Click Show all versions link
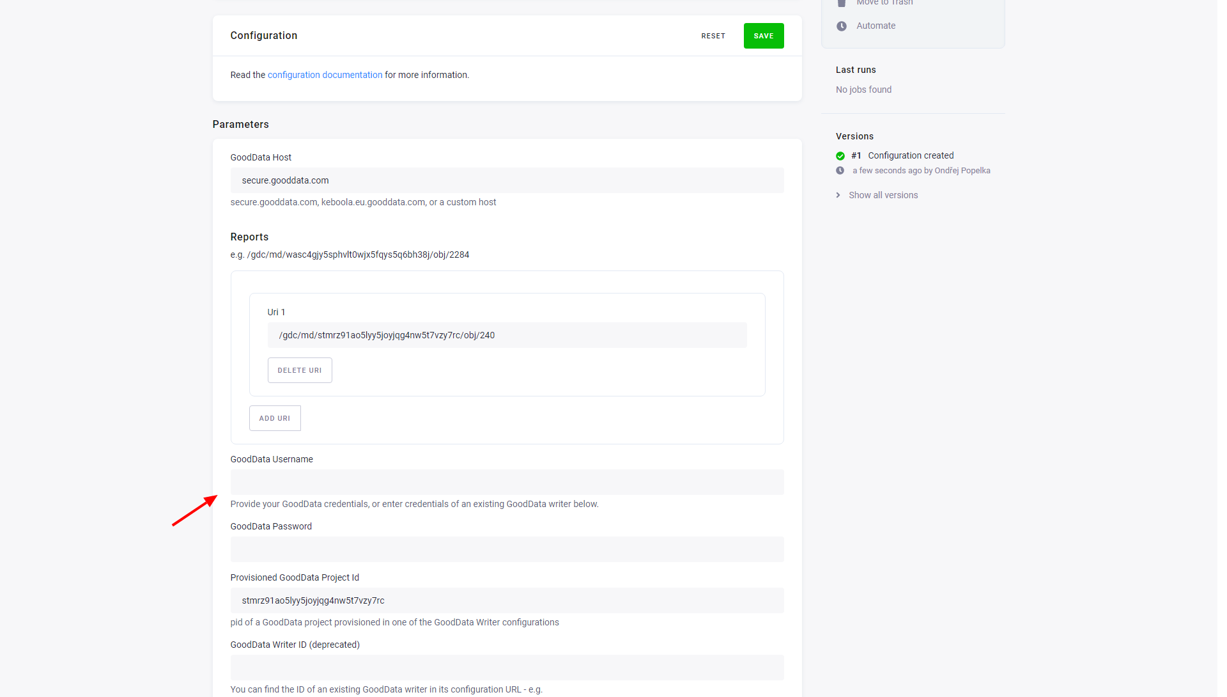Screen dimensions: 1227x697 883,195
